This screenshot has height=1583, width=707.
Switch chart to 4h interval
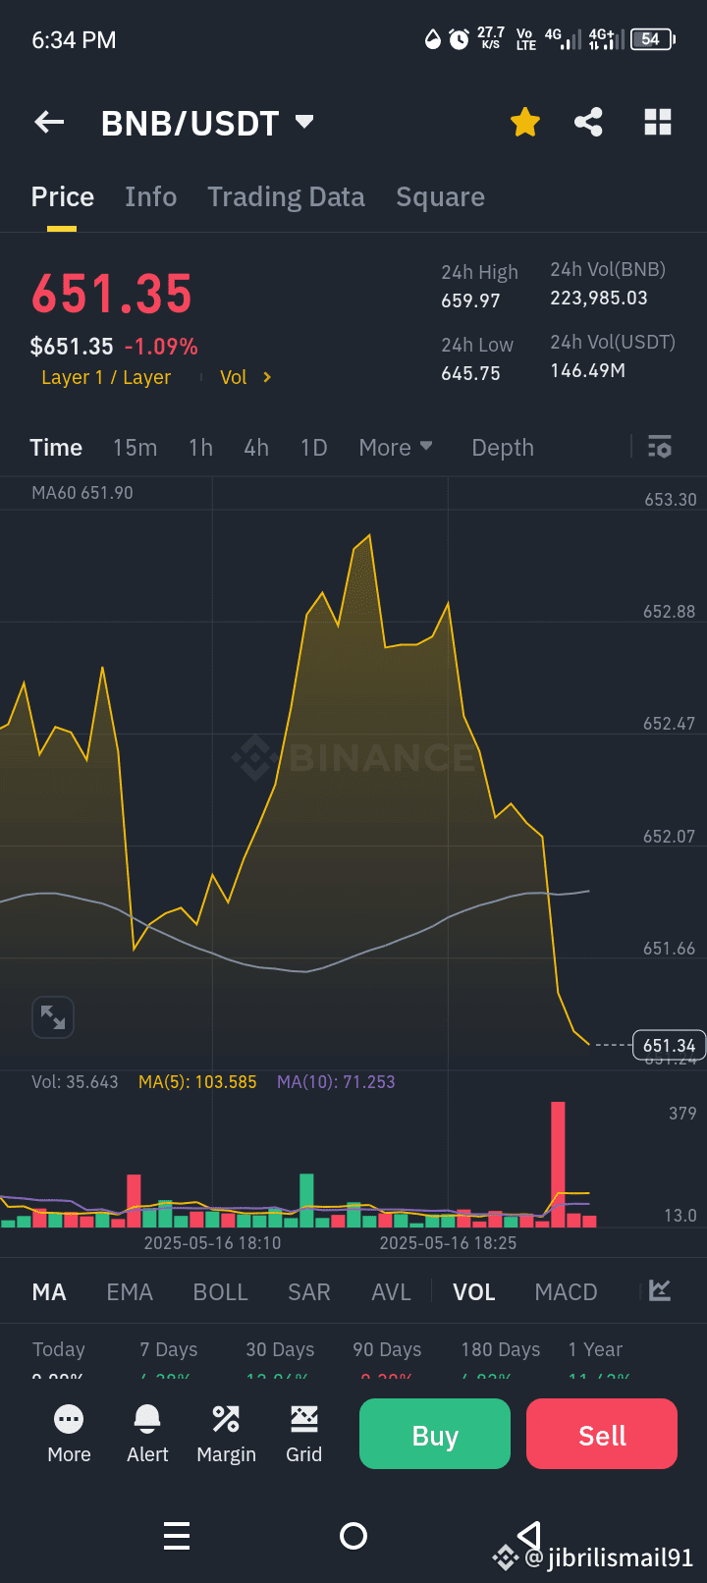point(256,448)
